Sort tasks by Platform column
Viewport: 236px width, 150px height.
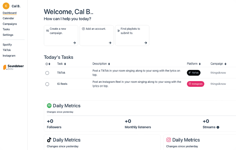[x=194, y=64]
